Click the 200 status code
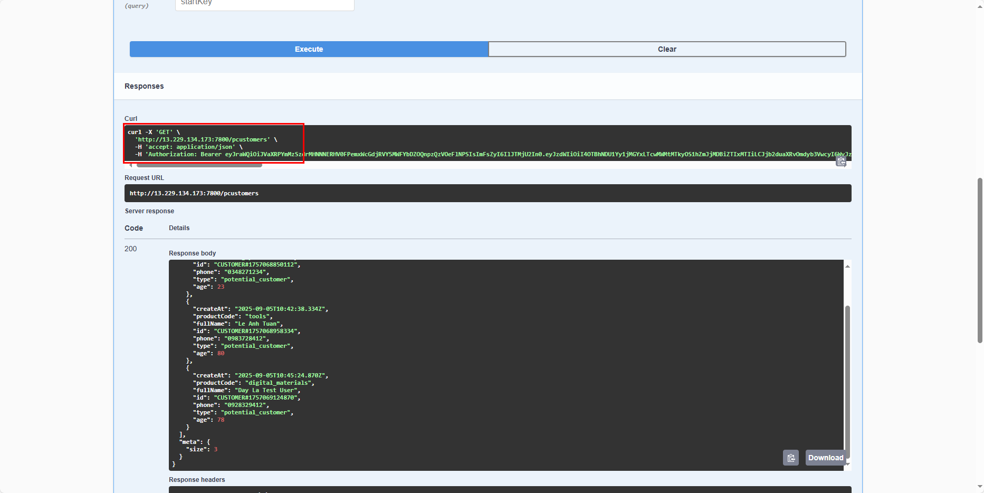Image resolution: width=984 pixels, height=493 pixels. click(130, 249)
